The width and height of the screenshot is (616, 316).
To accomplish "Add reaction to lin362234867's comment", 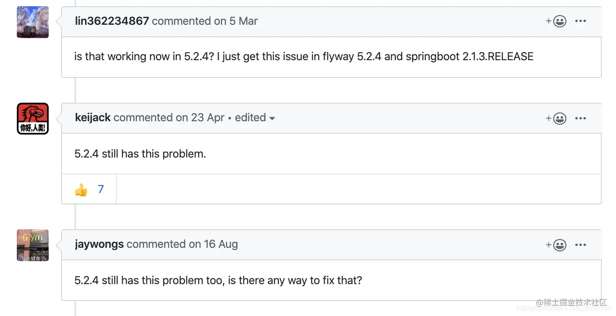I will 556,21.
